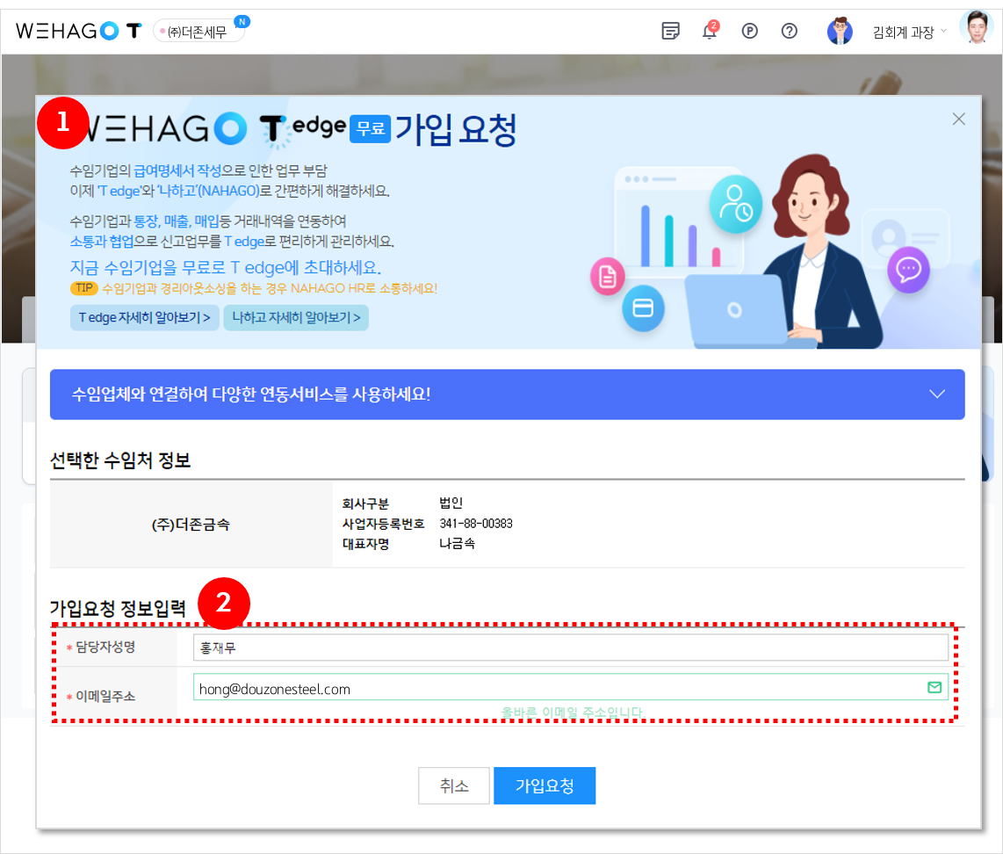Click the pink document illustration icon

point(607,278)
